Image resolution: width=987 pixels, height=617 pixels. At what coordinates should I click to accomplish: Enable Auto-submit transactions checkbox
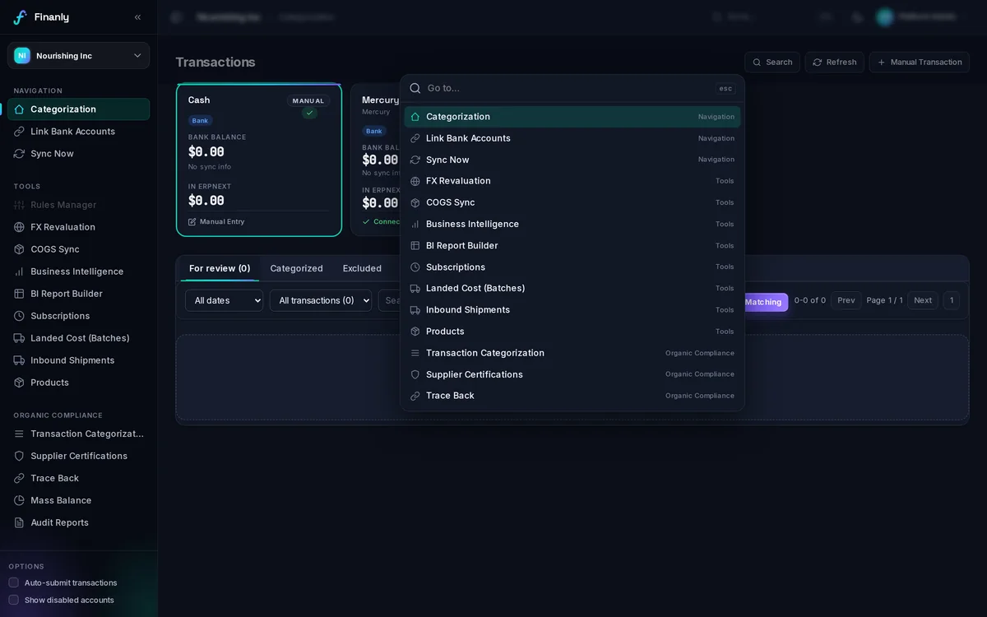13,582
